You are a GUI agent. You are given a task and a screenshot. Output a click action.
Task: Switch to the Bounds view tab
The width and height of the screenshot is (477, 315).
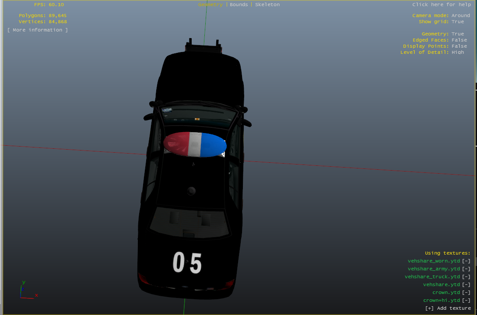coord(238,5)
